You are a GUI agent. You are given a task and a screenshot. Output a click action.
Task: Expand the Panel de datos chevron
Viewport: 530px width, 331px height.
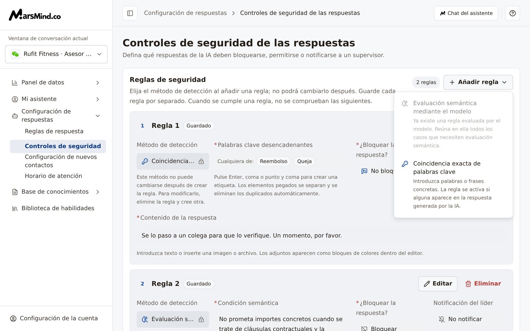tap(98, 83)
